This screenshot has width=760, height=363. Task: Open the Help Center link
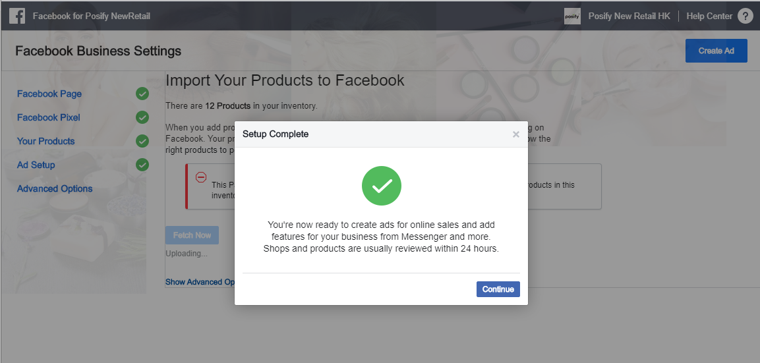point(709,16)
